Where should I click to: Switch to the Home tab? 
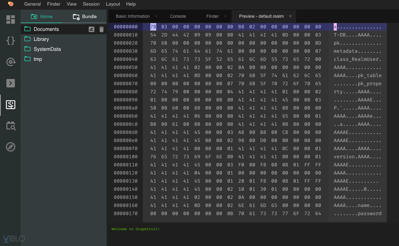pyautogui.click(x=42, y=16)
